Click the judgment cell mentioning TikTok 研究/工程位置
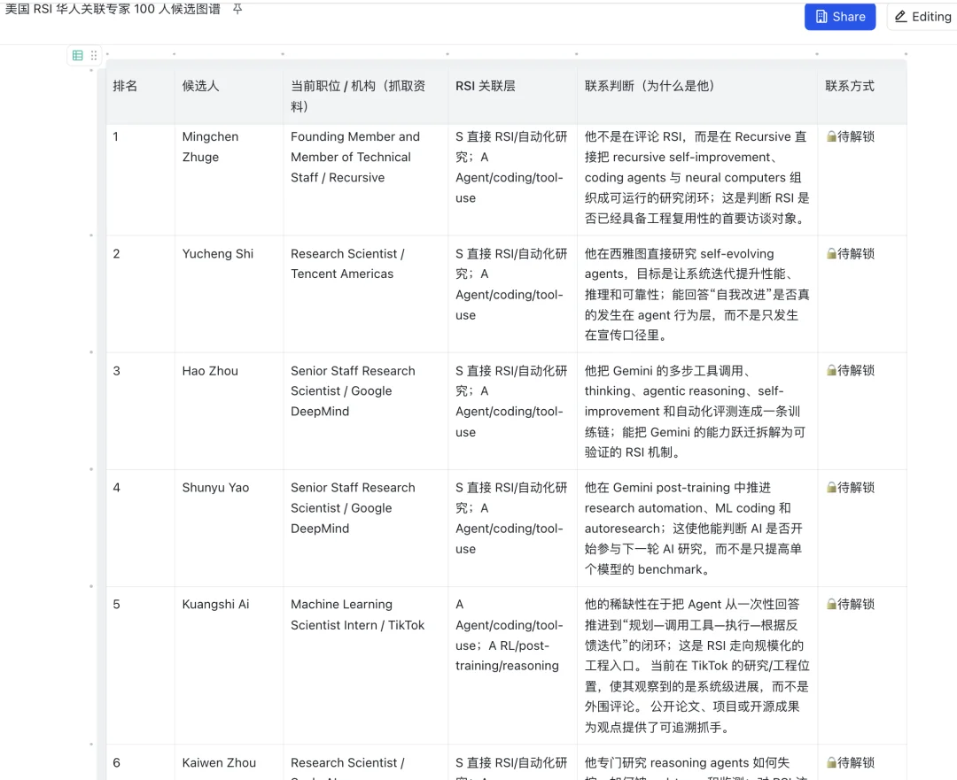Screen dimensions: 957x780 [x=697, y=666]
